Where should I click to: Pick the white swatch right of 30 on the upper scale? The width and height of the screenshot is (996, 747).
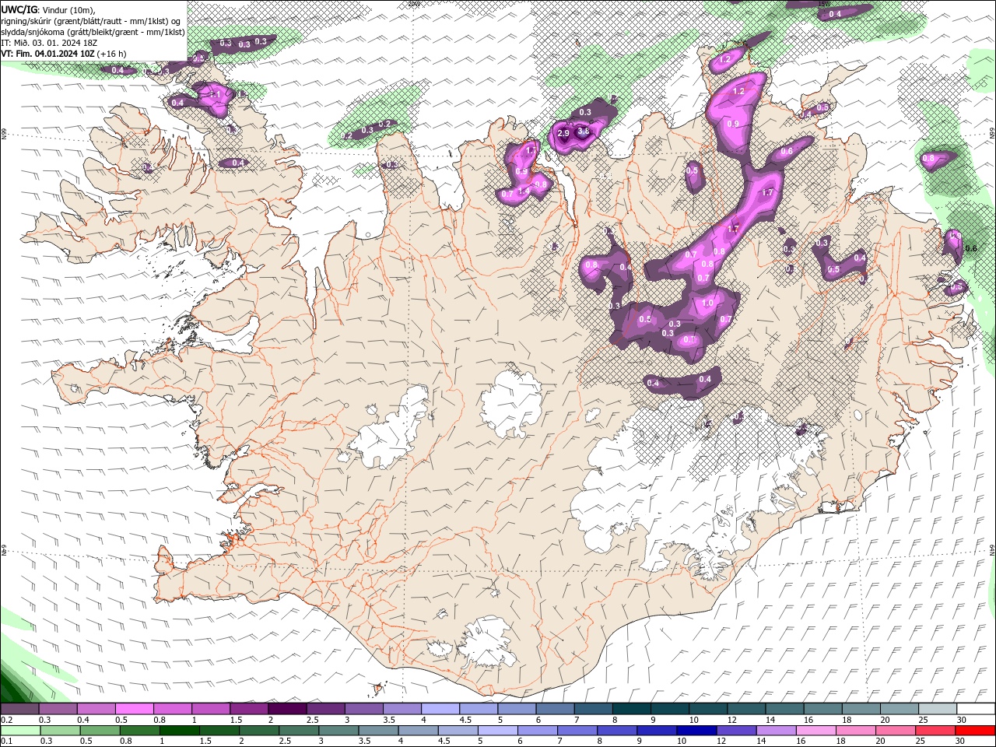pyautogui.click(x=977, y=708)
